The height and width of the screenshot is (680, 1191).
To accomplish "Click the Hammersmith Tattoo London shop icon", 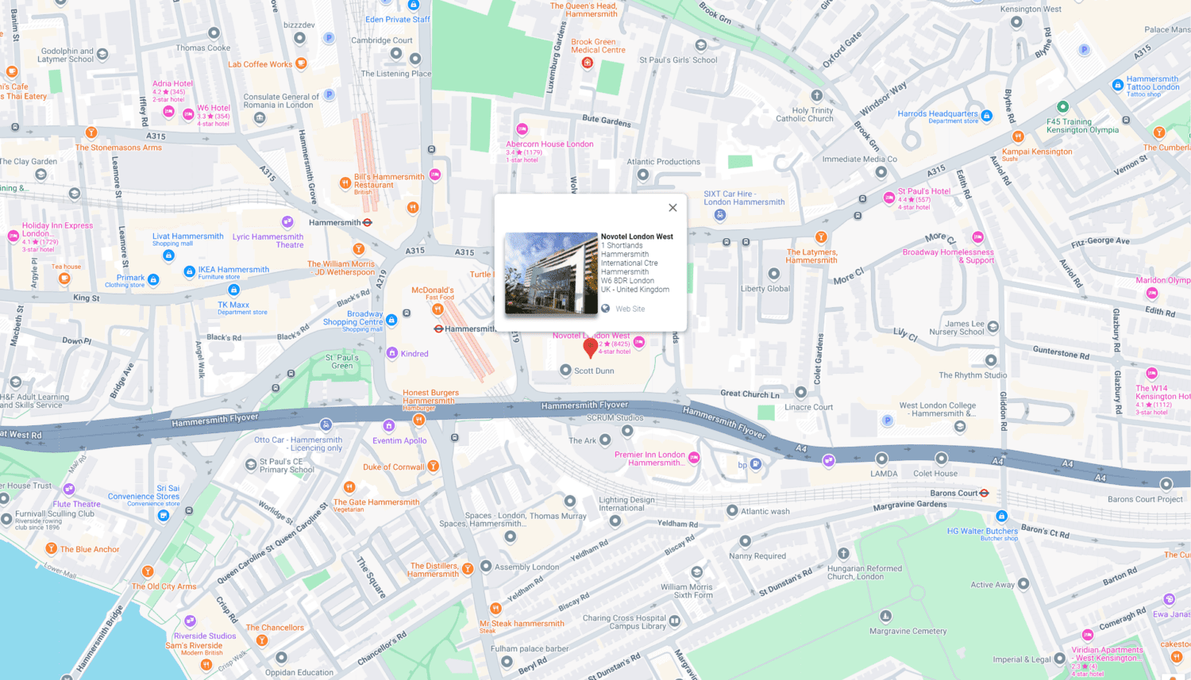I will [x=1118, y=85].
